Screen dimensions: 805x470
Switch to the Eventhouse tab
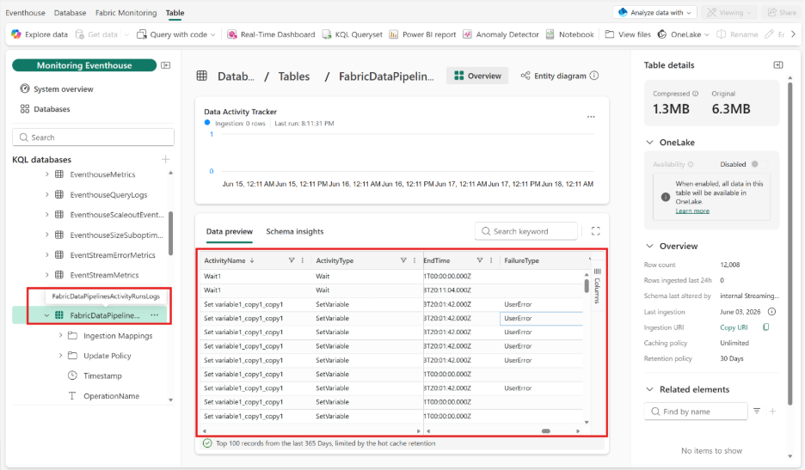25,12
